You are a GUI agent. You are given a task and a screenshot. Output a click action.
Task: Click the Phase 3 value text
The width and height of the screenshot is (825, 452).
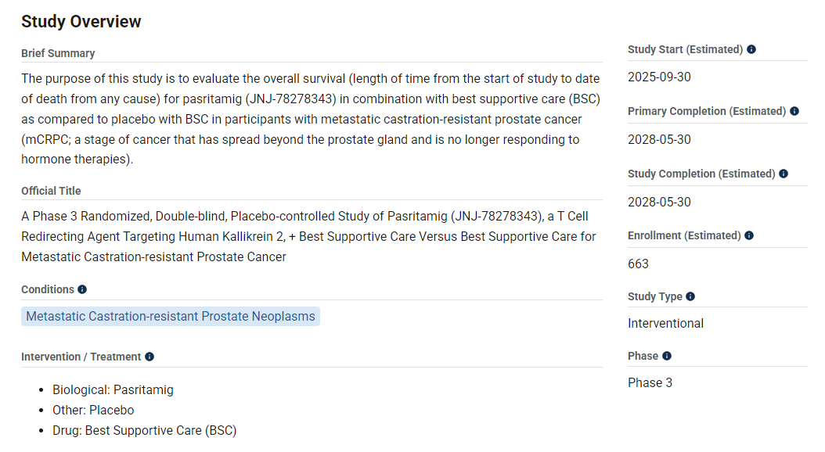coord(650,383)
